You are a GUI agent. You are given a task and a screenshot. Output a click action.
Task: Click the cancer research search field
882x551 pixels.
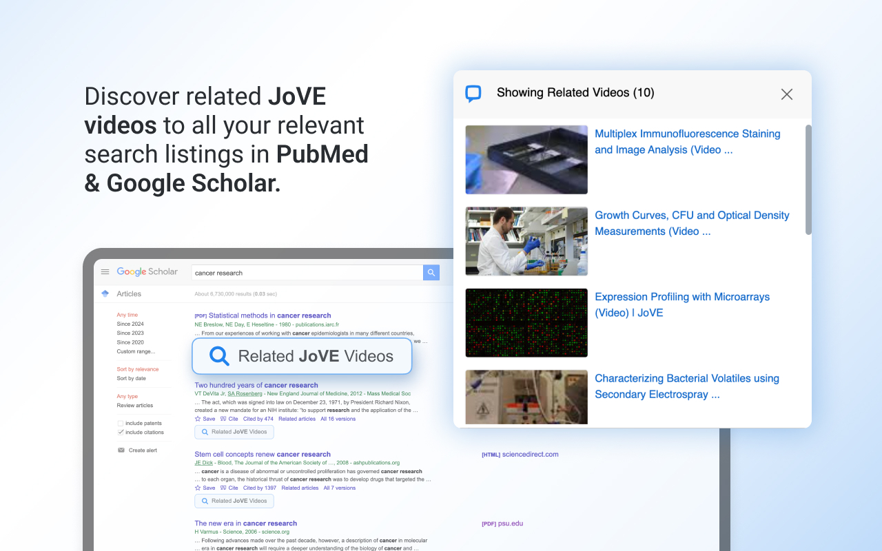pos(307,273)
